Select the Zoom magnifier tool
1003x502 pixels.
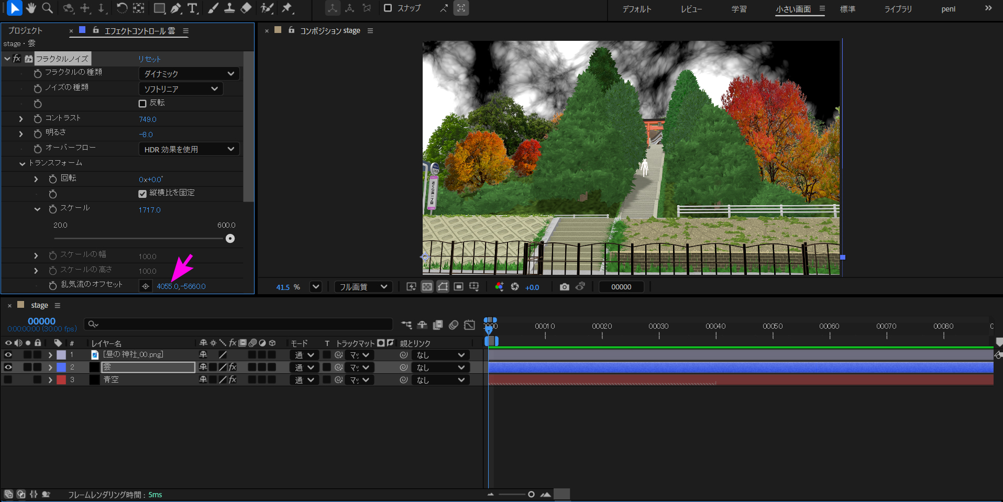click(x=47, y=8)
